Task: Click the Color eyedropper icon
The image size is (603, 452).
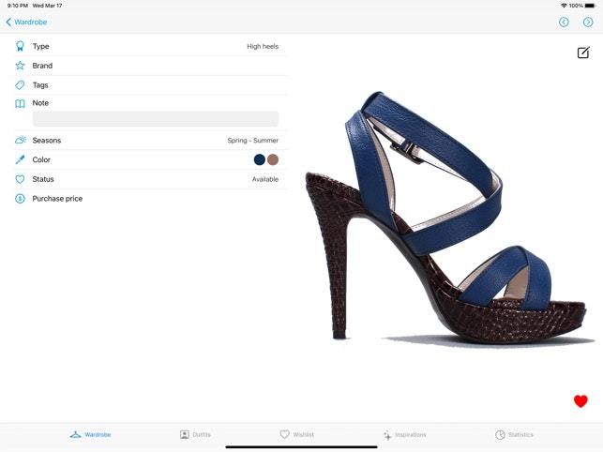Action: pyautogui.click(x=20, y=159)
